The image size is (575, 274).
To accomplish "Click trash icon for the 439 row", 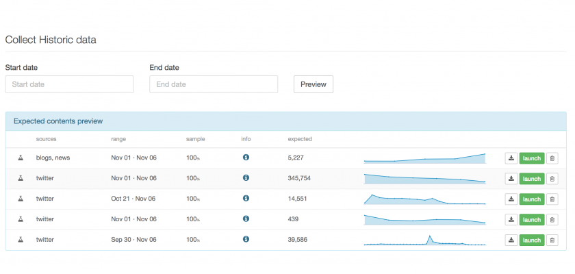I will coord(553,220).
